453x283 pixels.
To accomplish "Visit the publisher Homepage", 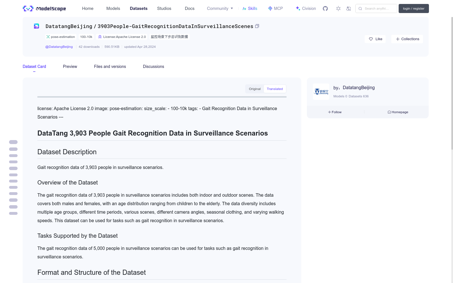I will click(398, 112).
